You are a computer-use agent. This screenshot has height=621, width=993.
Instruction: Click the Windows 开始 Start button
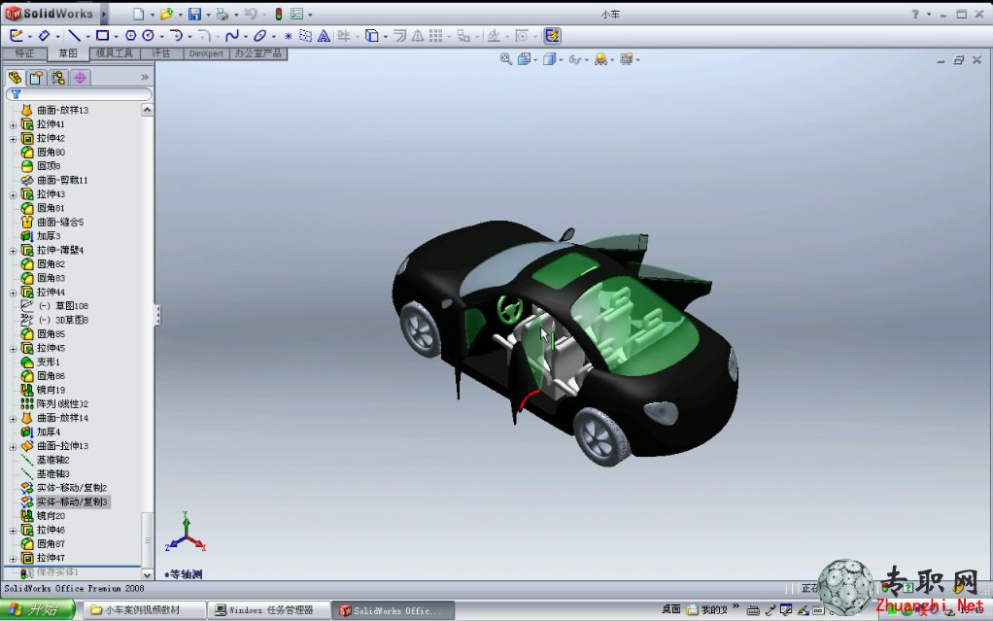coord(38,609)
